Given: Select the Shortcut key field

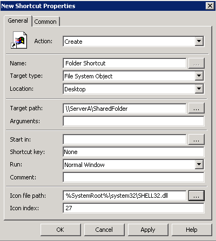Looking at the screenshot, I should tap(133, 152).
